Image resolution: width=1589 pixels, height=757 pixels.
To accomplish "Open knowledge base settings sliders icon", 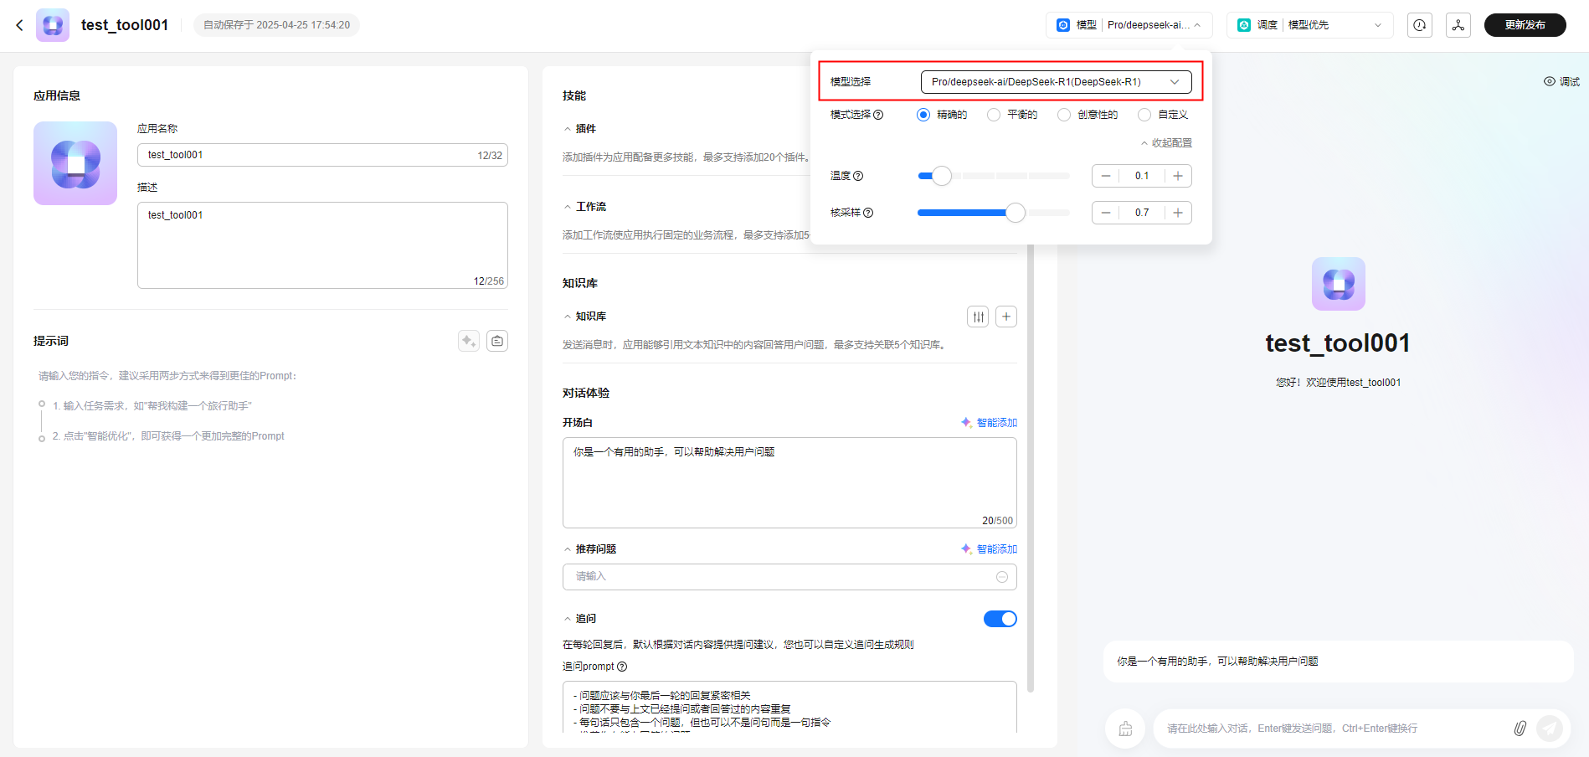I will [978, 317].
